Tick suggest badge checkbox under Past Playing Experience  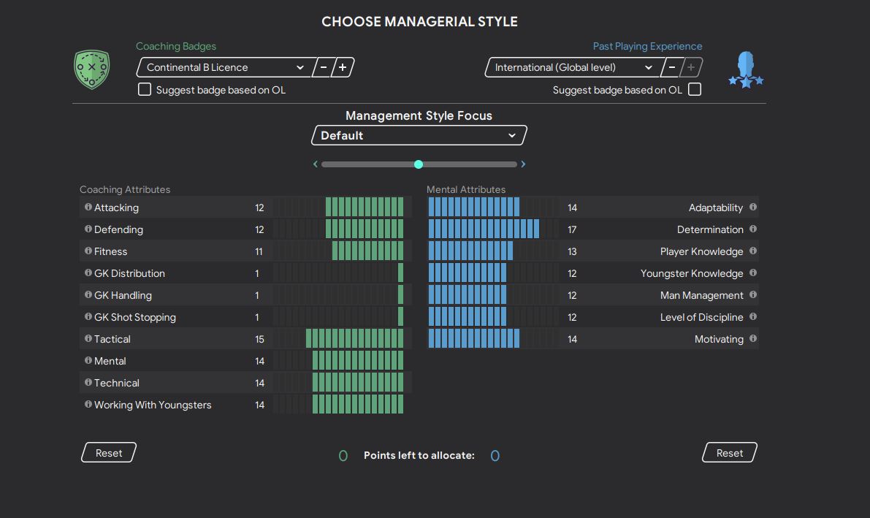pyautogui.click(x=695, y=89)
